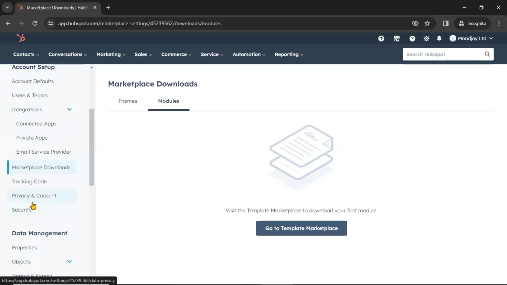Click the search magnifier icon

coord(487,54)
